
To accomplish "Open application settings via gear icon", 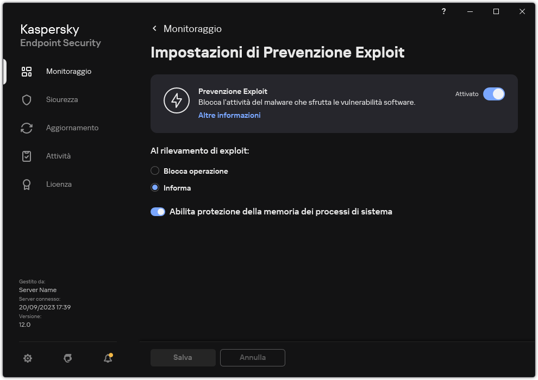I will coord(28,358).
